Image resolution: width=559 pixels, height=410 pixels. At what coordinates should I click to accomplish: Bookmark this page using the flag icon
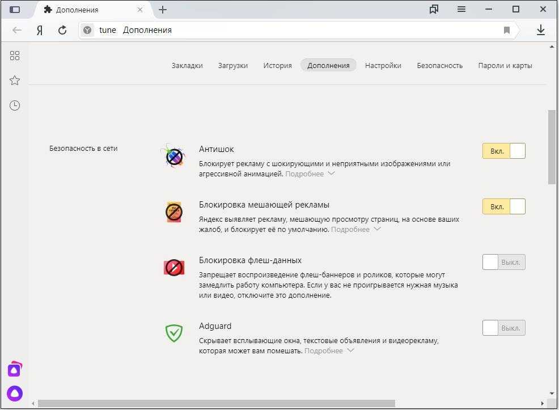507,30
